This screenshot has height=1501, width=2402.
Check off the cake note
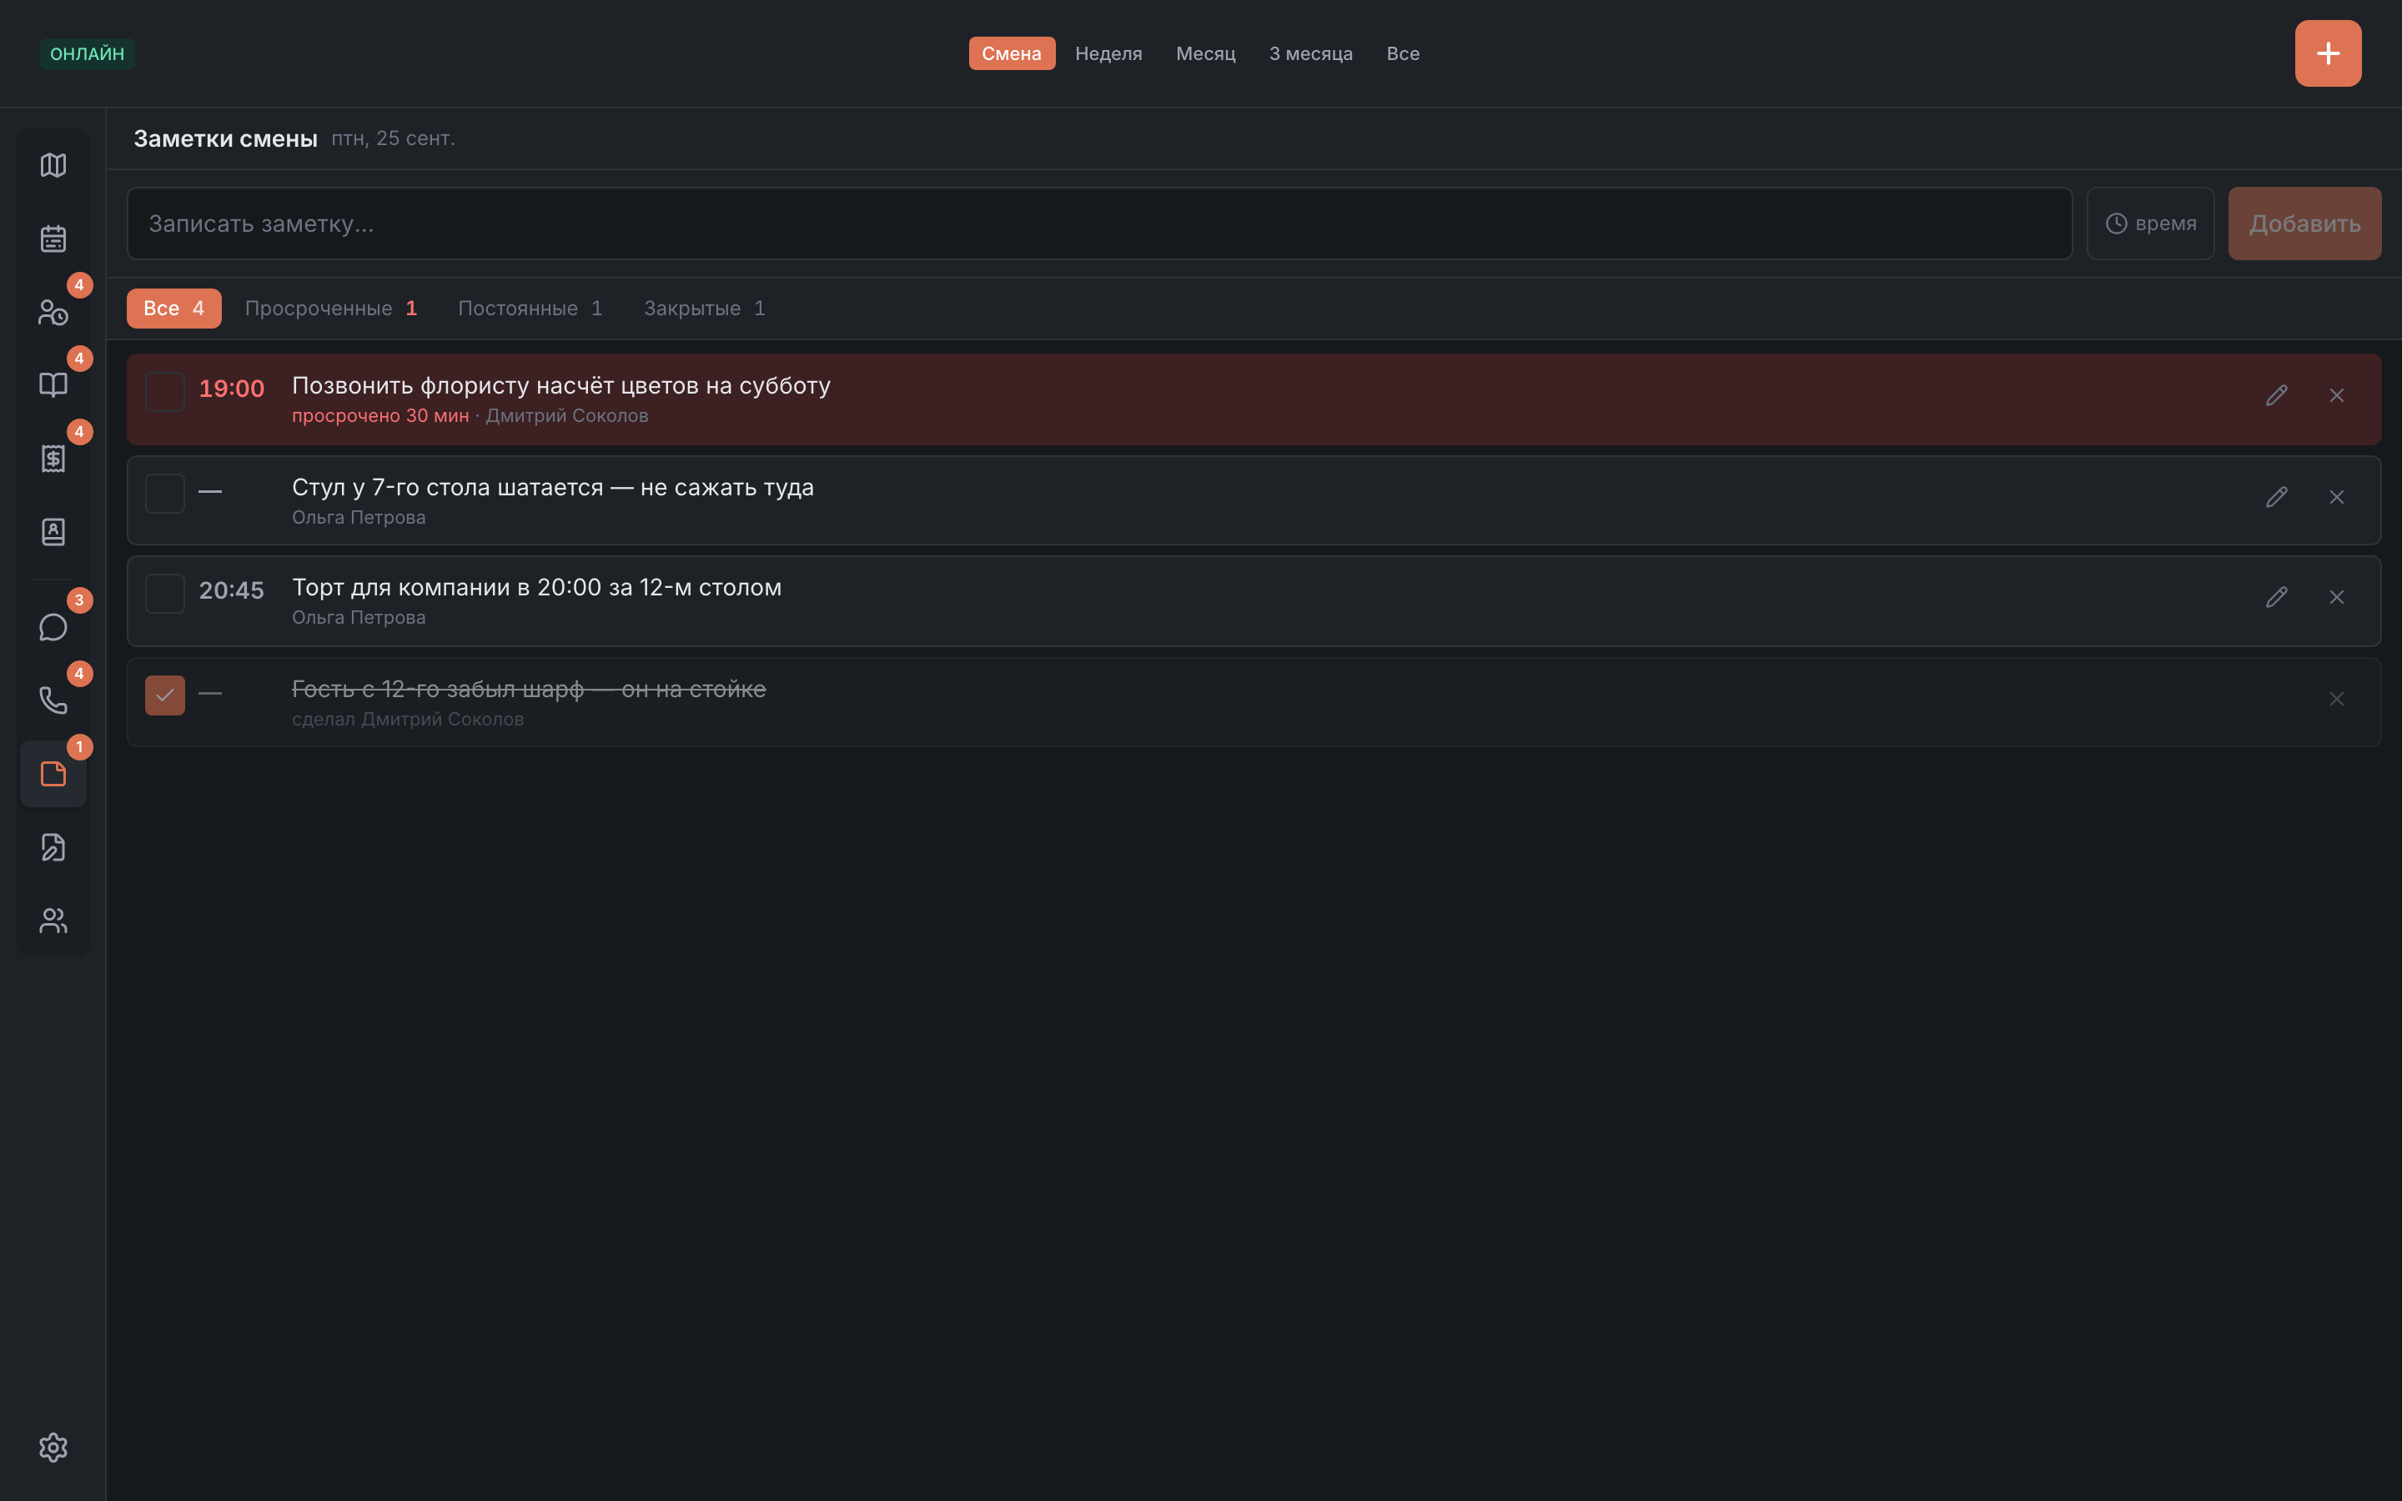(165, 594)
